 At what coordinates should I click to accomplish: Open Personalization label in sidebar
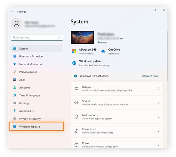pos(28,72)
